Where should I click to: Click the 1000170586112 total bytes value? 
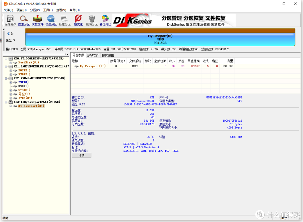coord(232,121)
